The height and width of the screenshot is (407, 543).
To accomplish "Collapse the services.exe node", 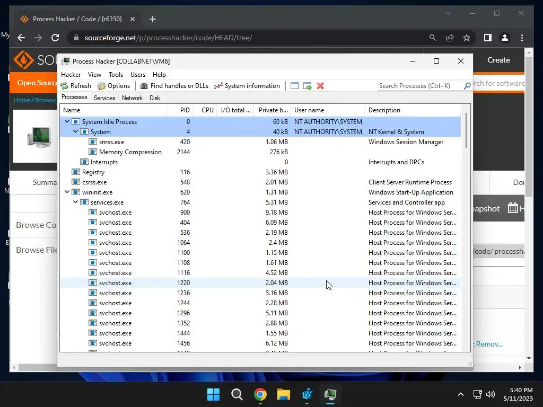I will [x=75, y=202].
